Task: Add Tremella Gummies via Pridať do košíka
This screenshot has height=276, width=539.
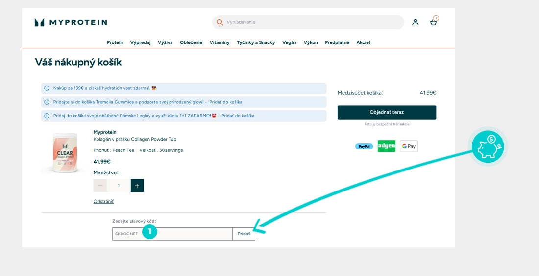Action: 226,102
